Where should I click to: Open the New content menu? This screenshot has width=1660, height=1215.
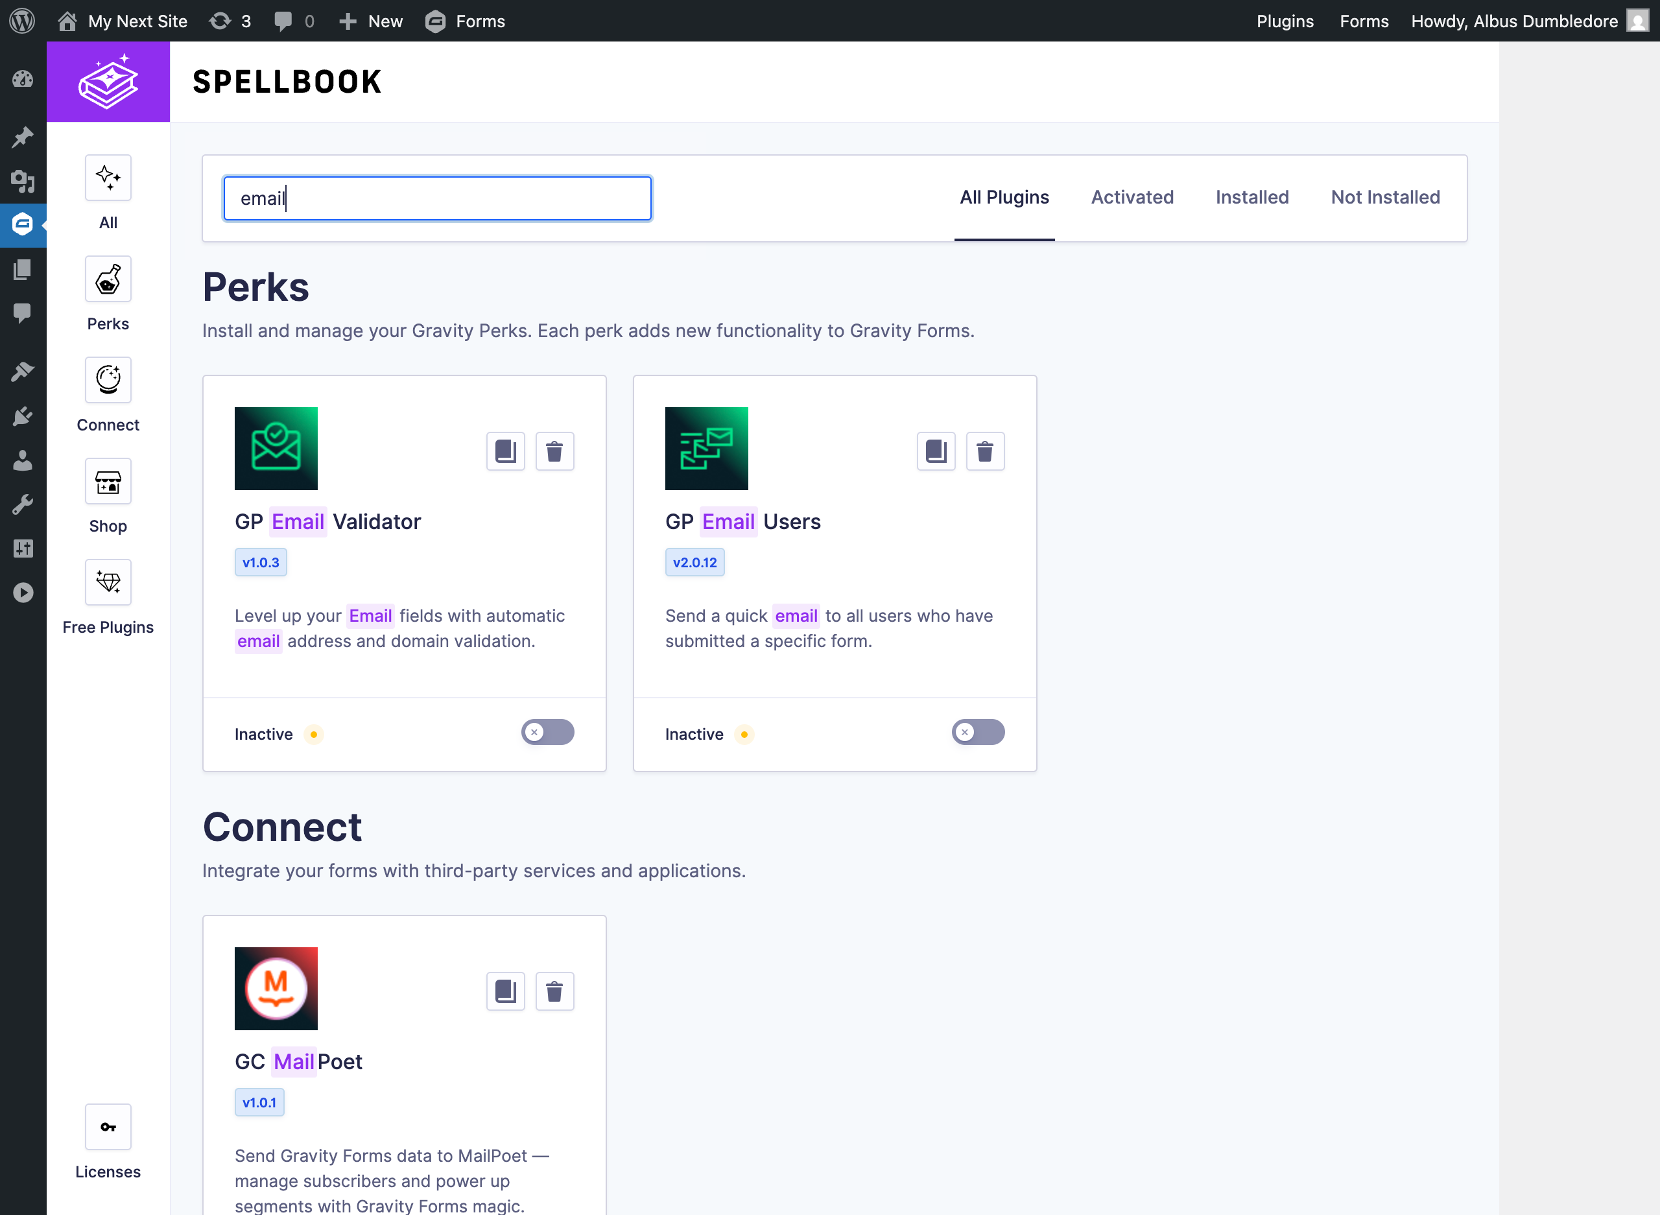(x=371, y=21)
